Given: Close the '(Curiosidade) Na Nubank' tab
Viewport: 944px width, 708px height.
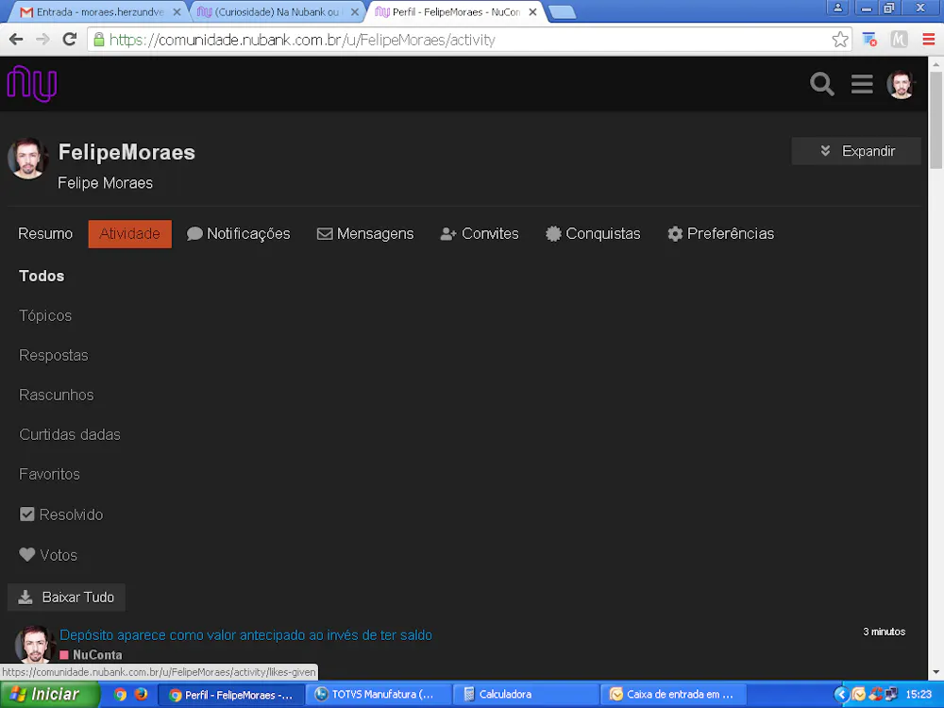Looking at the screenshot, I should [355, 12].
